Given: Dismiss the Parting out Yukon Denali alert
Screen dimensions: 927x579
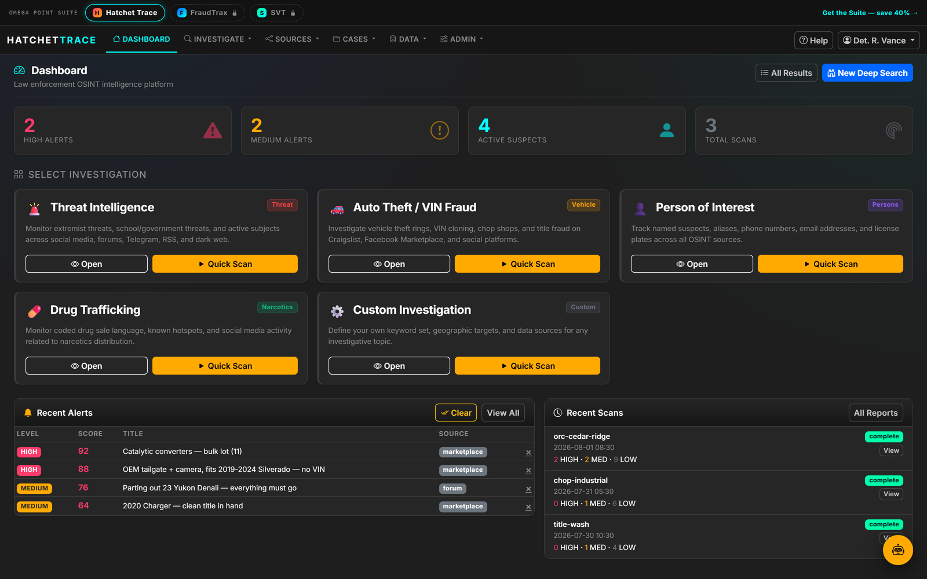Looking at the screenshot, I should (528, 489).
